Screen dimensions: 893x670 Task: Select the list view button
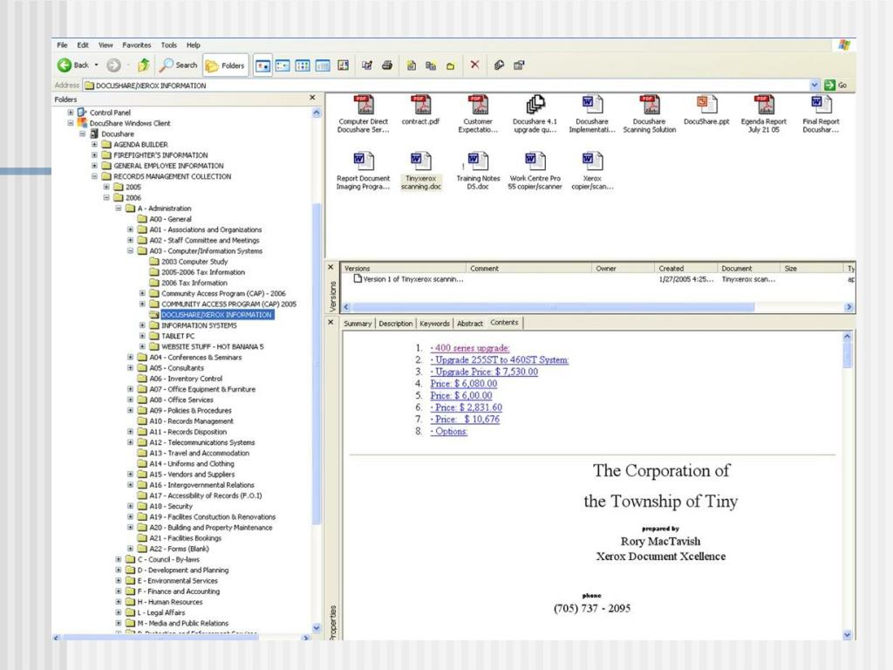pyautogui.click(x=303, y=65)
